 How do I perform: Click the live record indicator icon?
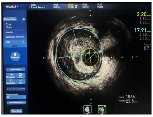click(x=29, y=7)
